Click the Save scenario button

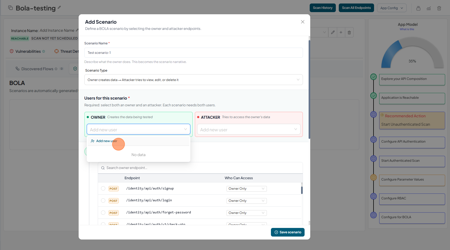tap(288, 232)
